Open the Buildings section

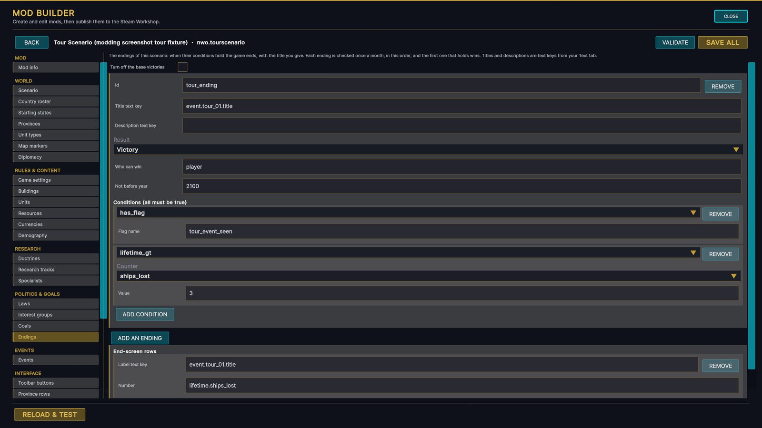(56, 191)
